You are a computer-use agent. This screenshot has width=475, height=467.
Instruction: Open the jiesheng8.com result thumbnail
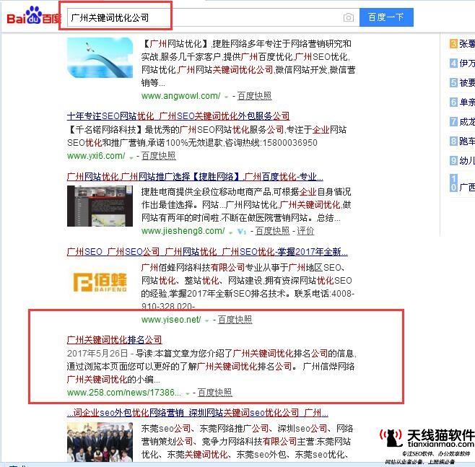pos(100,206)
